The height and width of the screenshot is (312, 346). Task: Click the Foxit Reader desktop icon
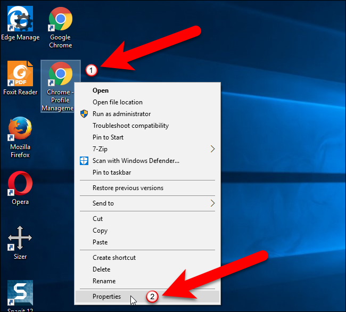pyautogui.click(x=20, y=78)
